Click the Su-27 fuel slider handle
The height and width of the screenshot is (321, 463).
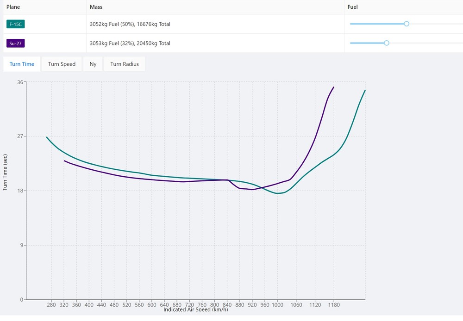pyautogui.click(x=387, y=43)
